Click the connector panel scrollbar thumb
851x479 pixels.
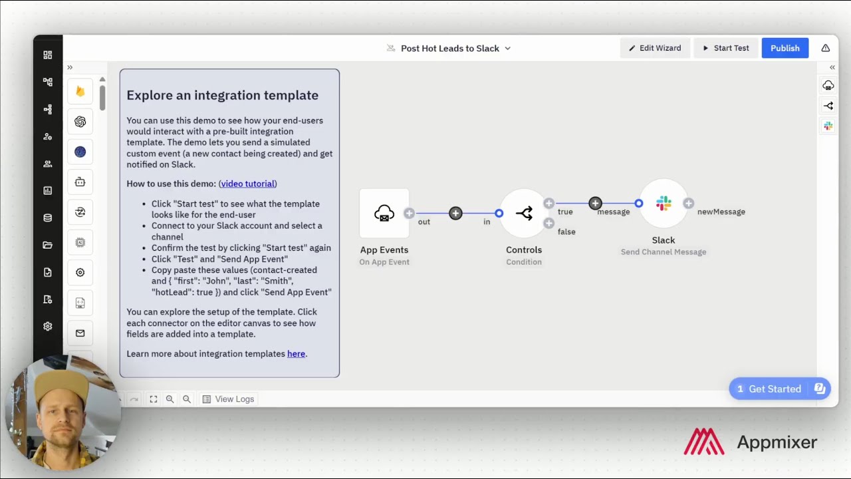coord(102,97)
